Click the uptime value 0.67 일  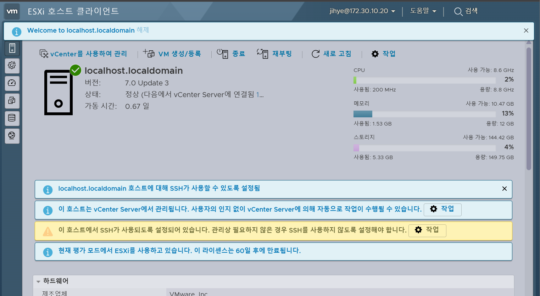137,106
